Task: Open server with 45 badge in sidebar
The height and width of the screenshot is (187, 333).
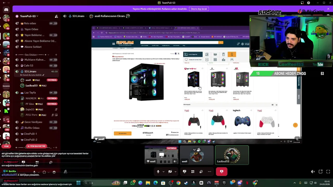Action: point(6,26)
